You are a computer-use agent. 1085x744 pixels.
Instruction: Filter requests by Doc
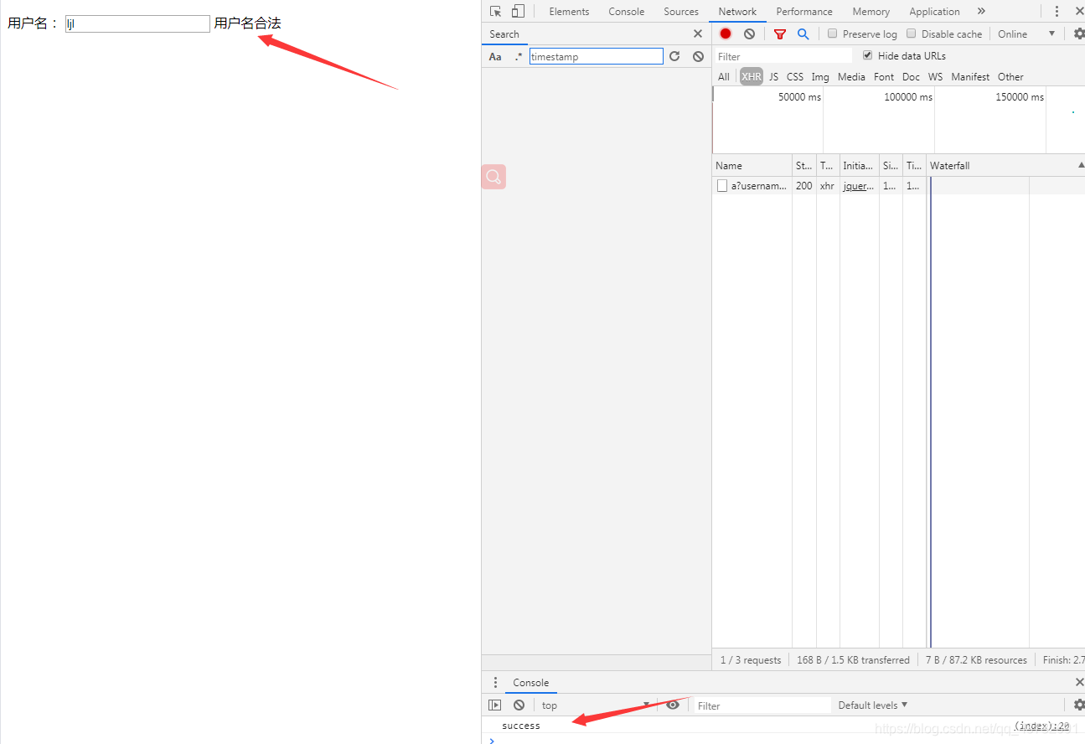tap(911, 76)
